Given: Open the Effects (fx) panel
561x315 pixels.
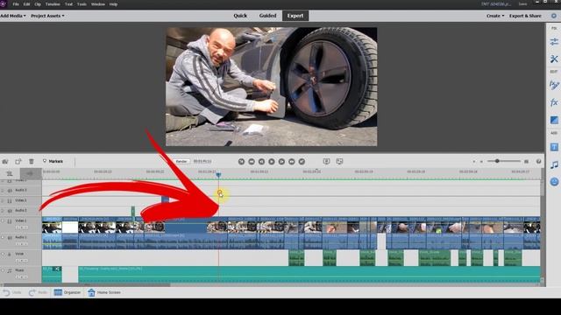Looking at the screenshot, I should 554,102.
